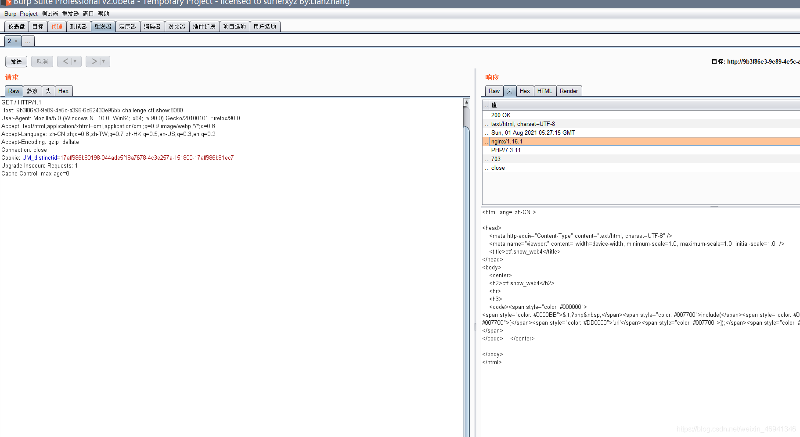The height and width of the screenshot is (437, 800).
Task: Select the response 头 tab
Action: click(x=510, y=91)
